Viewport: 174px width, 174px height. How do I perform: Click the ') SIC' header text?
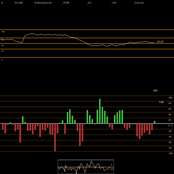pos(114,3)
